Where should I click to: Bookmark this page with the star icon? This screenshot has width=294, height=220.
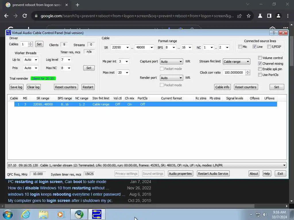(x=249, y=16)
